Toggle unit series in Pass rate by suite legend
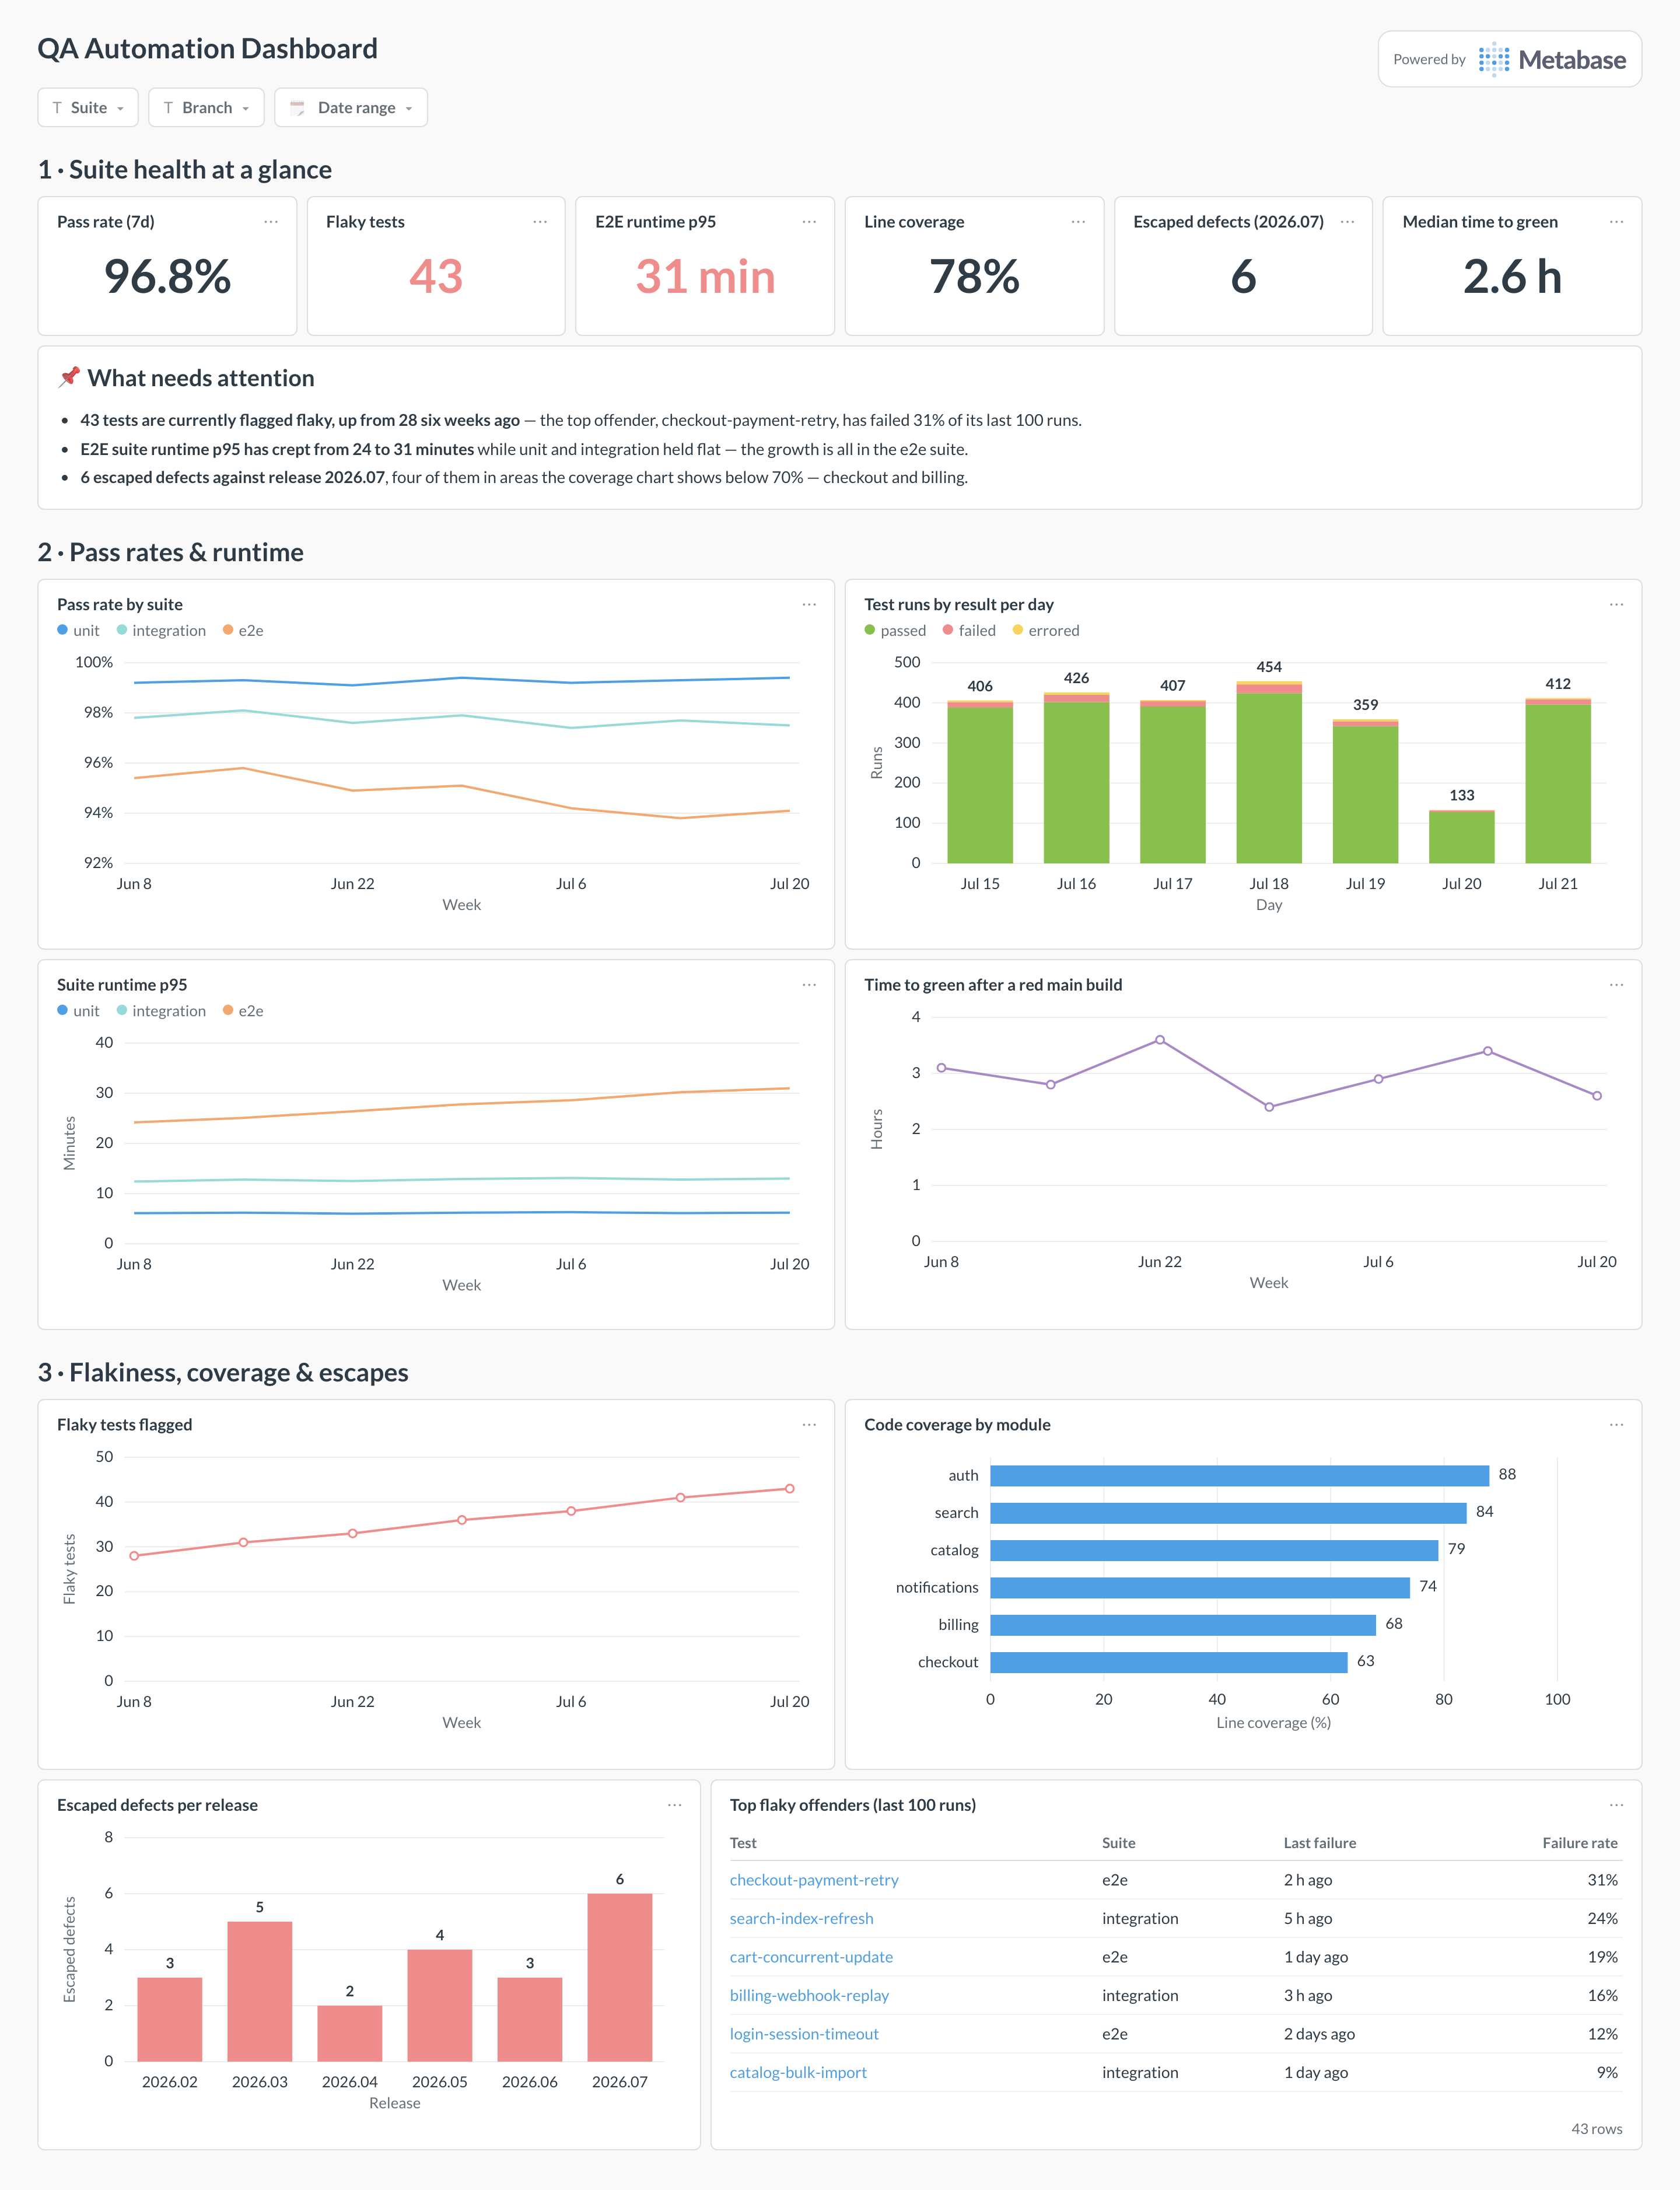 coord(78,631)
